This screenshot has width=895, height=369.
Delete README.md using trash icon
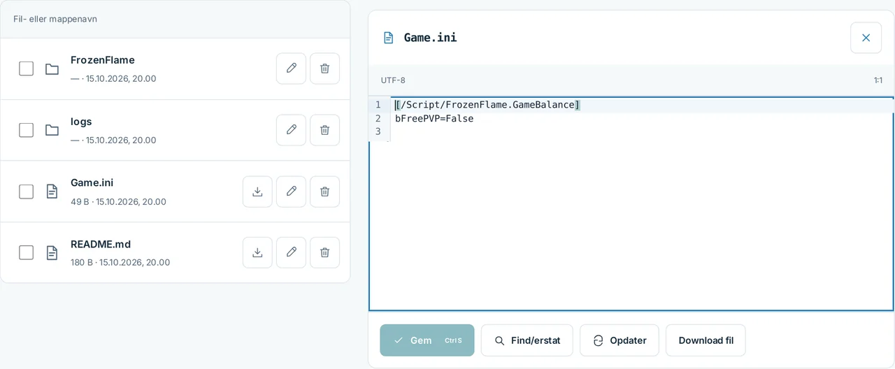[x=324, y=252]
